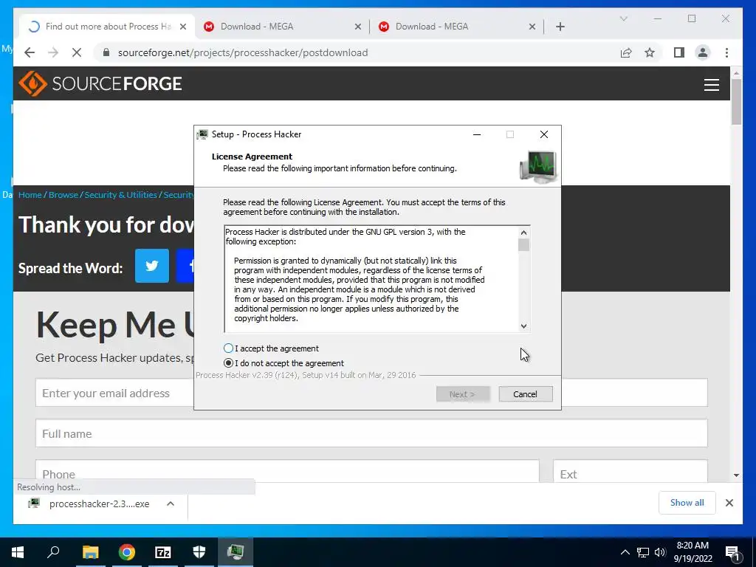Image resolution: width=756 pixels, height=567 pixels.
Task: Open Chrome's three-dot menu
Action: (726, 52)
